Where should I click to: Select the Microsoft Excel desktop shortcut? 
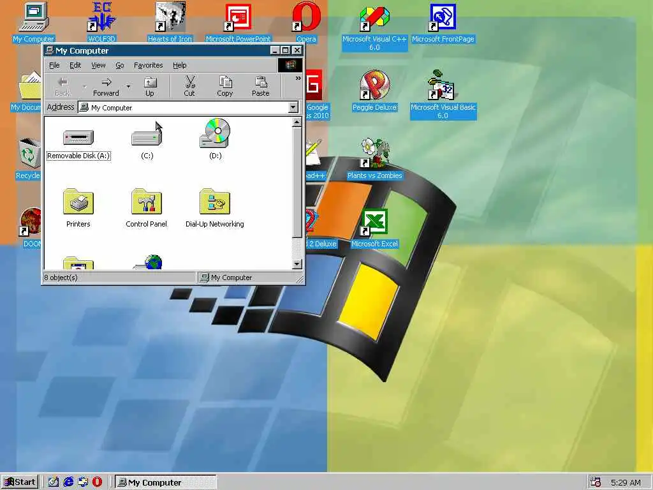(x=374, y=228)
